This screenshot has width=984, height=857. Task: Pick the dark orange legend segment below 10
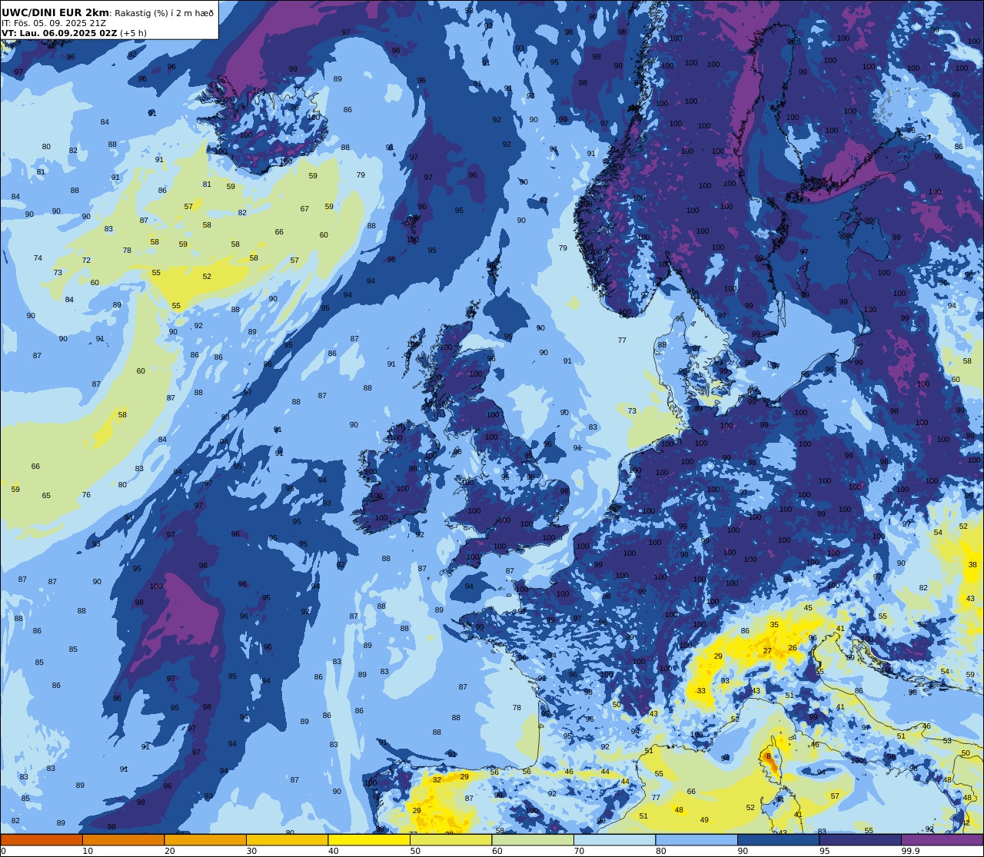(x=42, y=840)
